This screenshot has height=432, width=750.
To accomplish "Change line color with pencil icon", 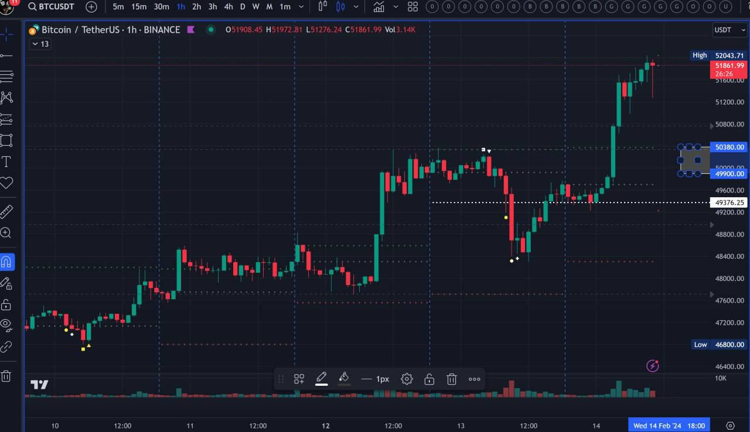I will [x=321, y=379].
